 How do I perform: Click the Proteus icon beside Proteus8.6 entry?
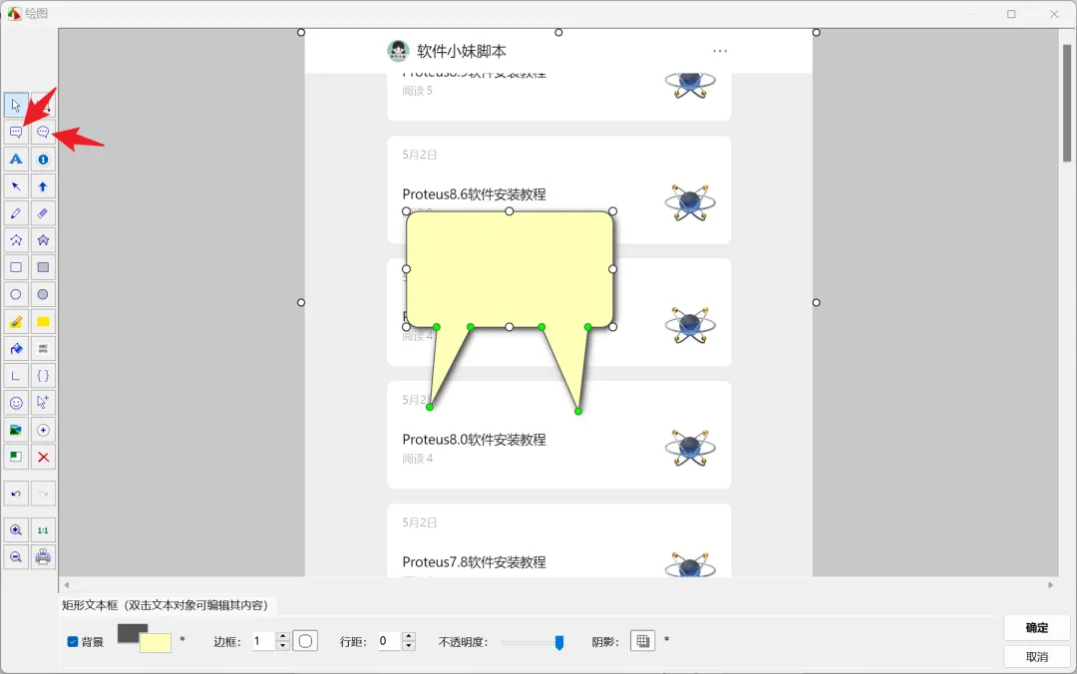(x=690, y=202)
